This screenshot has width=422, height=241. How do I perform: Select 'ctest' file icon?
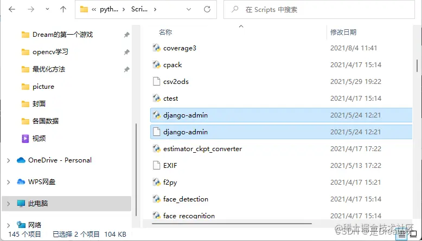(156, 98)
